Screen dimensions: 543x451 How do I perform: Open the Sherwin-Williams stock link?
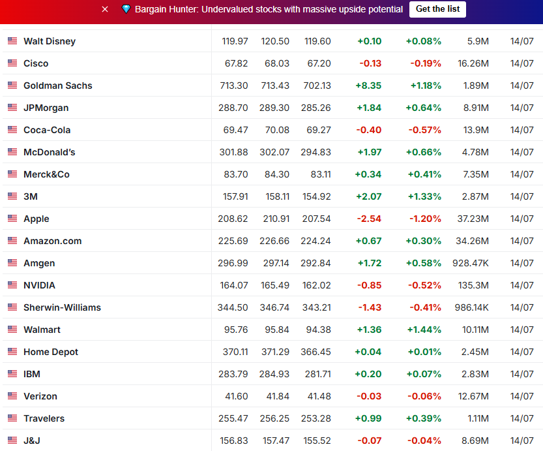pyautogui.click(x=63, y=307)
